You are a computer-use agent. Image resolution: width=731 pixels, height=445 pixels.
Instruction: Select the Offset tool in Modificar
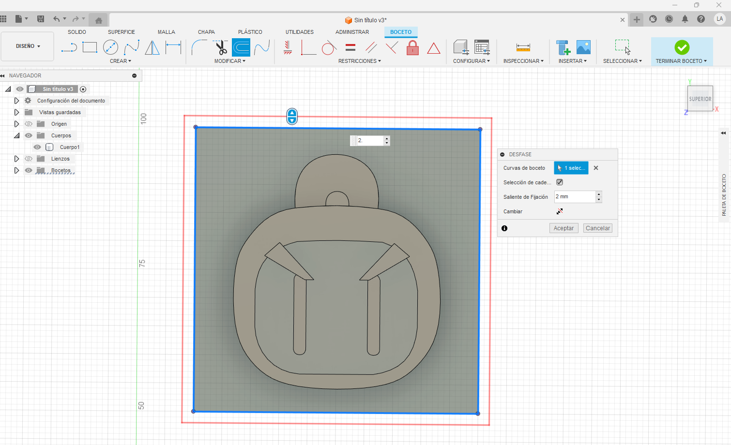point(241,47)
